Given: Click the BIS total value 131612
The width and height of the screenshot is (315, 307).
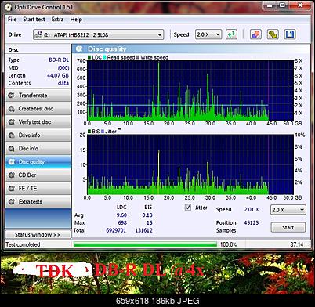Looking at the screenshot, I should tap(143, 230).
